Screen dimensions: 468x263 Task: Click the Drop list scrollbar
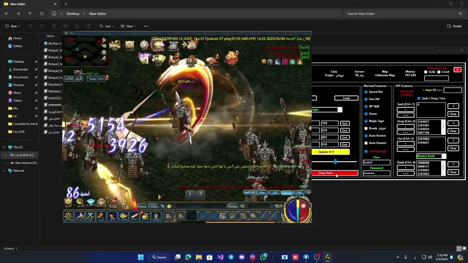444,127
